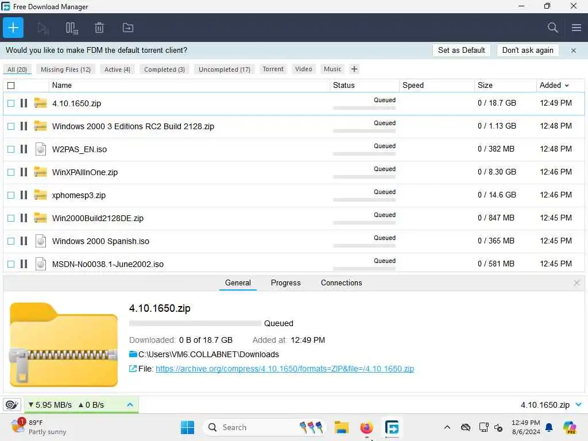Image resolution: width=588 pixels, height=441 pixels.
Task: Click the taskbar Search field
Action: point(265,427)
